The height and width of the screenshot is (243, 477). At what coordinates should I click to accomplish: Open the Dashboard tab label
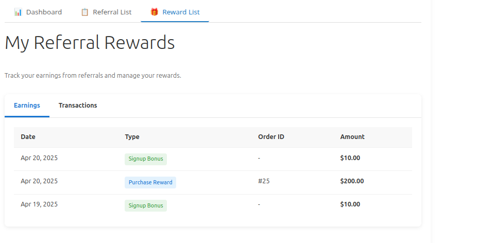[x=44, y=12]
